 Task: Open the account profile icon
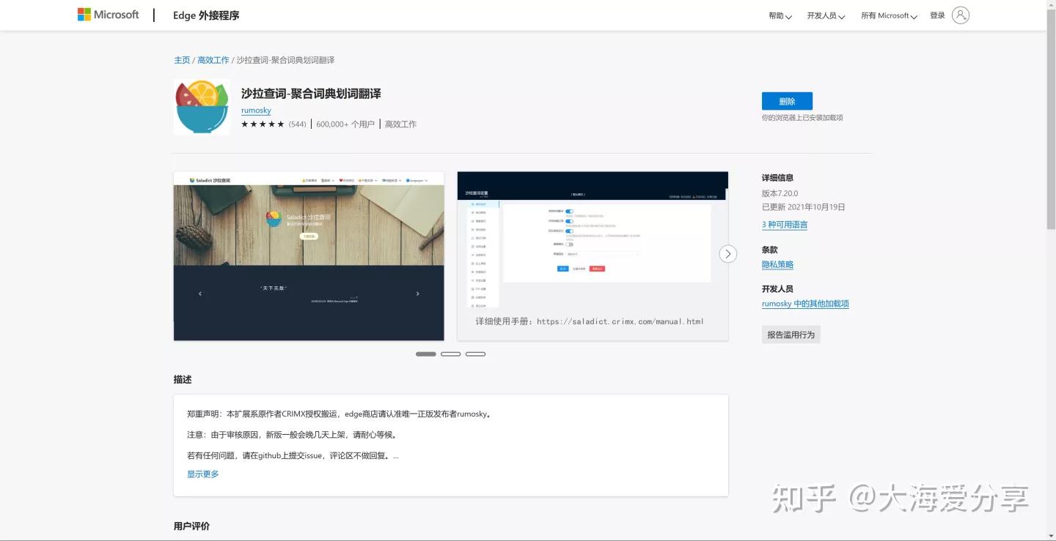tap(961, 14)
